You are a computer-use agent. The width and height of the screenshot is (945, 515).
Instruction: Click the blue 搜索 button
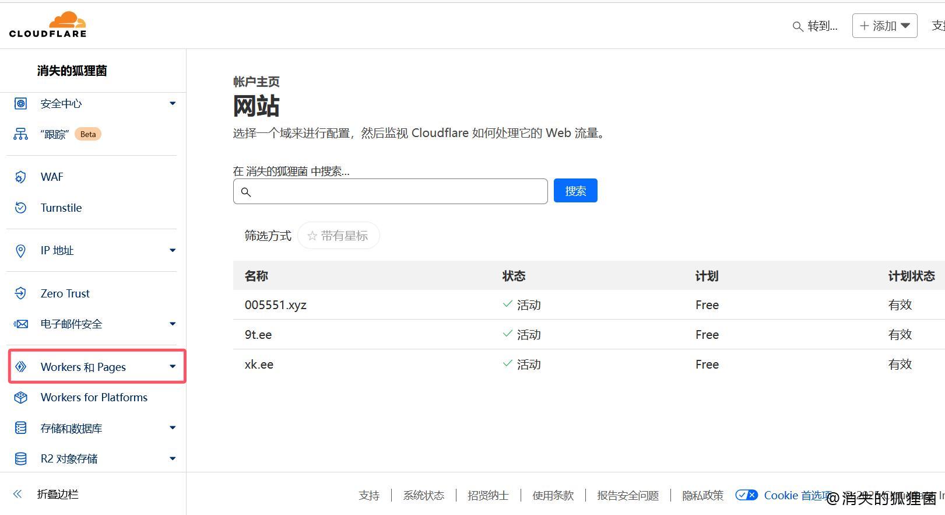click(x=575, y=191)
